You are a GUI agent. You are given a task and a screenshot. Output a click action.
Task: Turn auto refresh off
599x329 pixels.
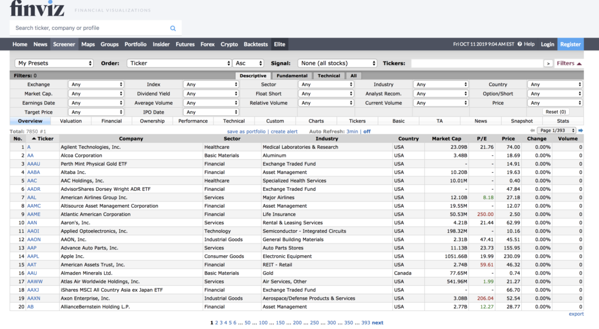click(367, 132)
